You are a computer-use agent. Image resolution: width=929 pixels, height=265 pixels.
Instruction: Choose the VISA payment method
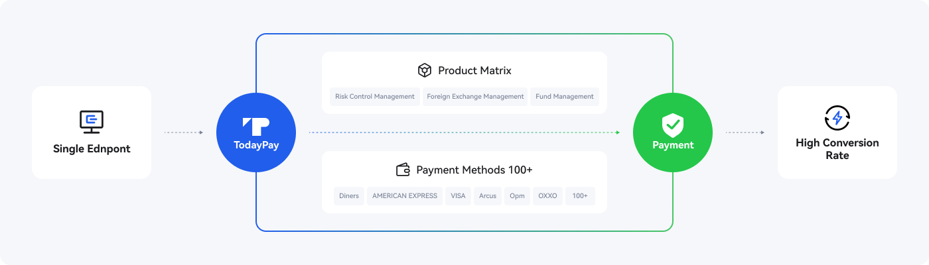point(458,196)
